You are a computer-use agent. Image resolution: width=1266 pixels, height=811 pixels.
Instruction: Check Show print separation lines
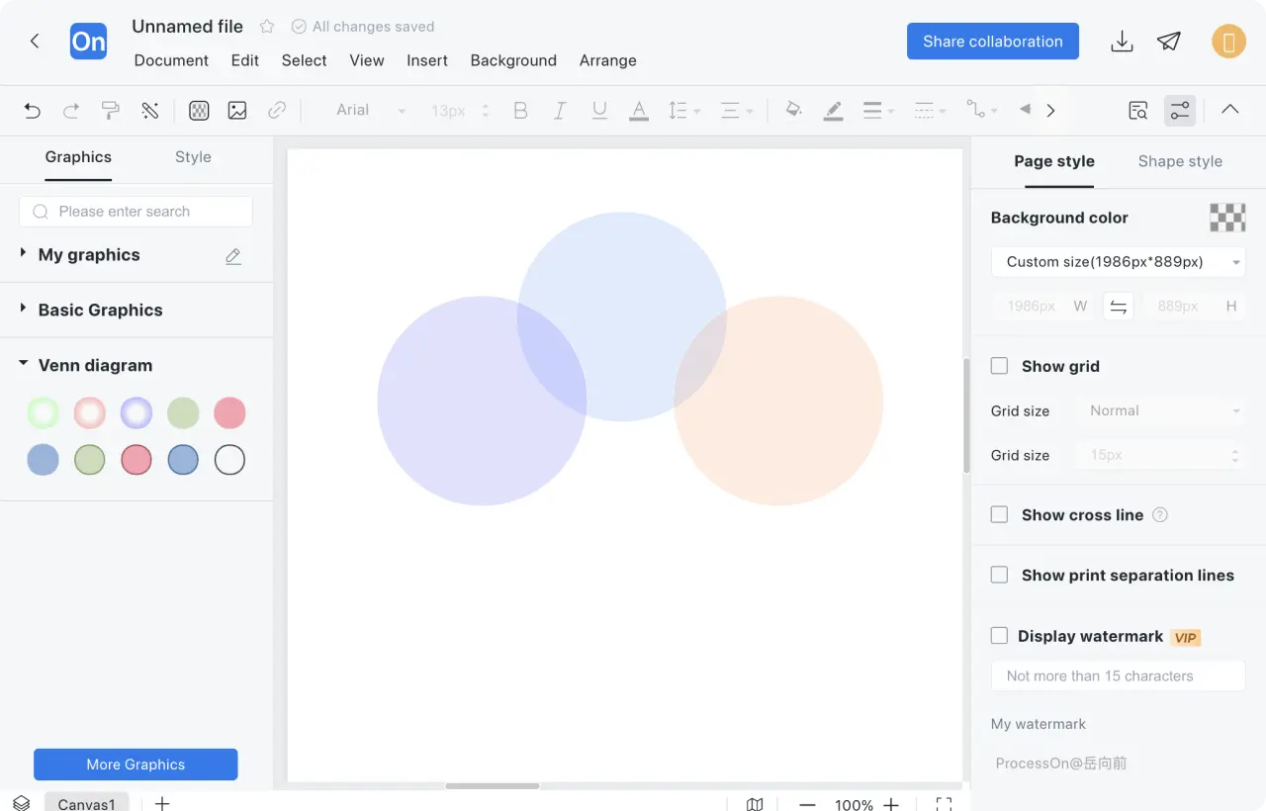(x=1000, y=576)
